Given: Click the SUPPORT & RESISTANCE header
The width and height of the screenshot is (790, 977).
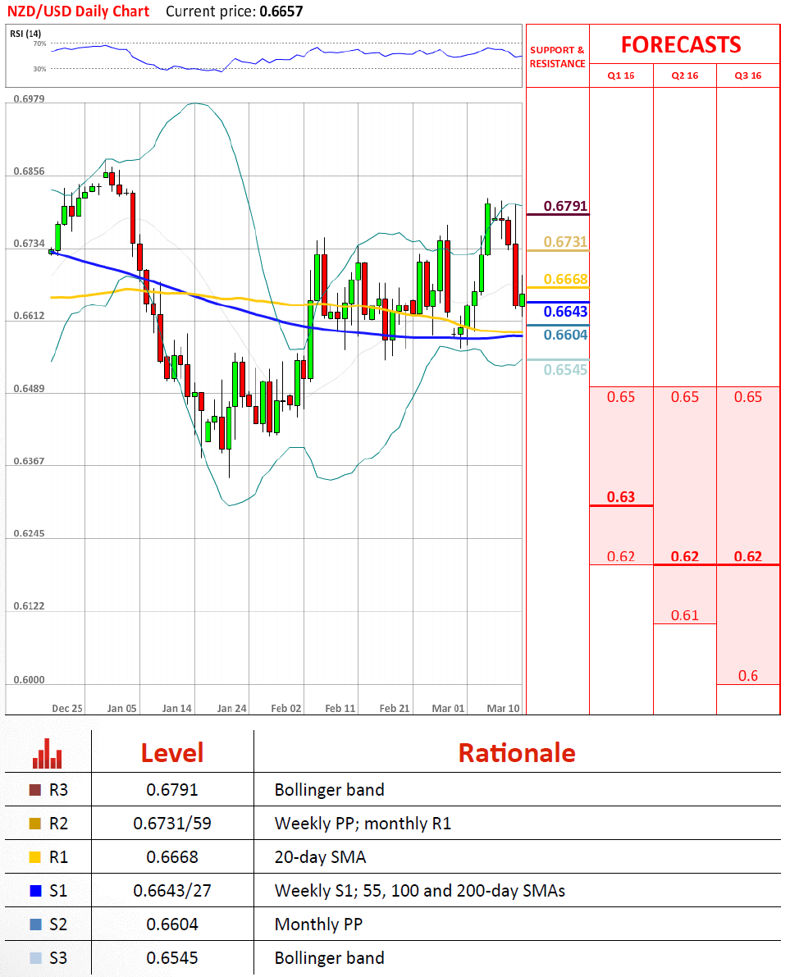Looking at the screenshot, I should coord(558,57).
